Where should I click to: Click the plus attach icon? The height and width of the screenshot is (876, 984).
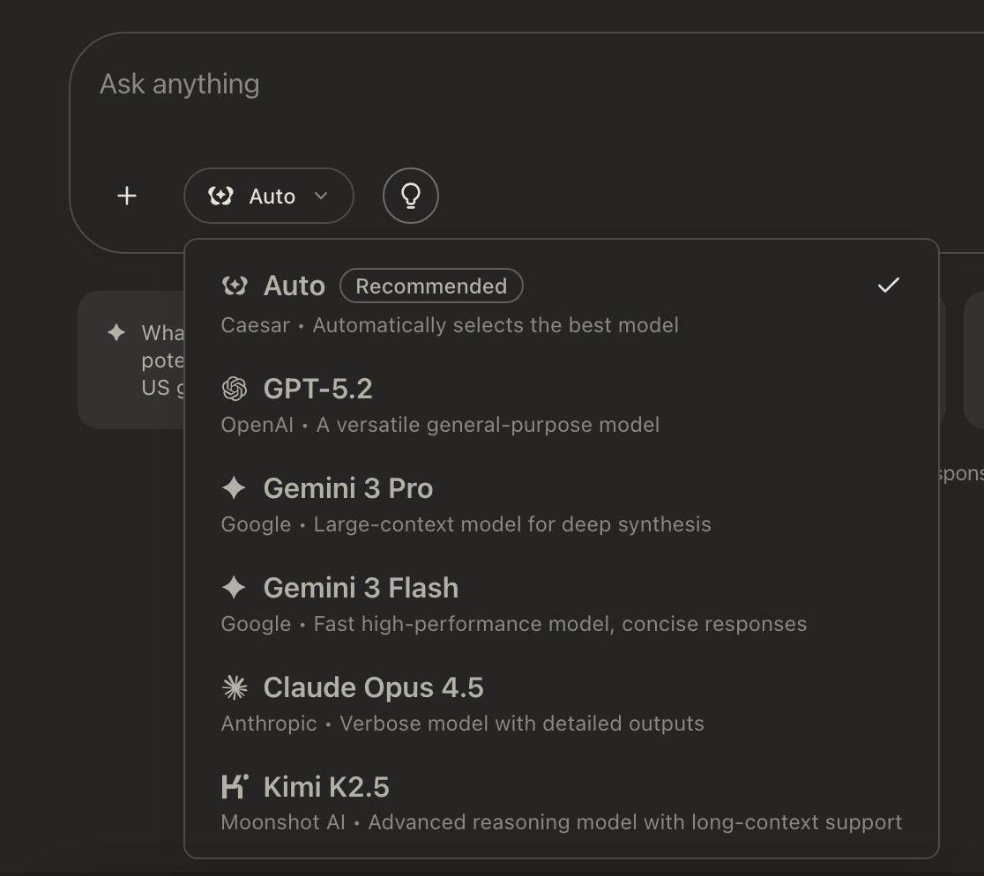127,196
